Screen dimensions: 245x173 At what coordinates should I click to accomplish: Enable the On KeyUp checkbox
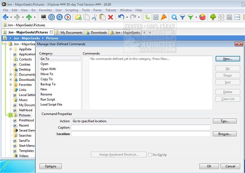click(150, 155)
